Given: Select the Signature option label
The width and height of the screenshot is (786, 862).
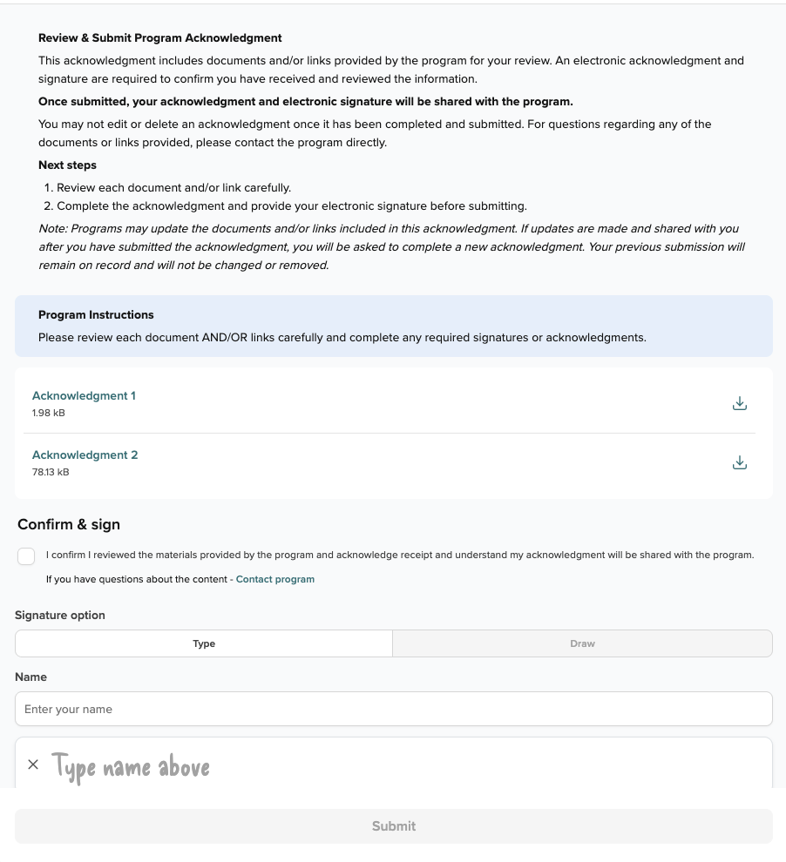Looking at the screenshot, I should [60, 616].
